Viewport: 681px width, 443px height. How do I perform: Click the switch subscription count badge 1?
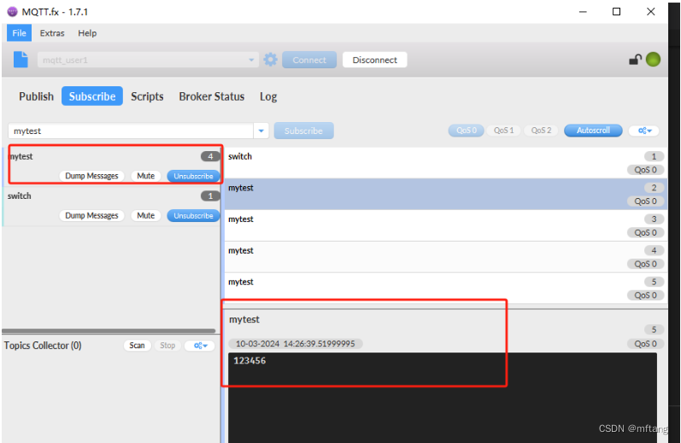click(210, 195)
